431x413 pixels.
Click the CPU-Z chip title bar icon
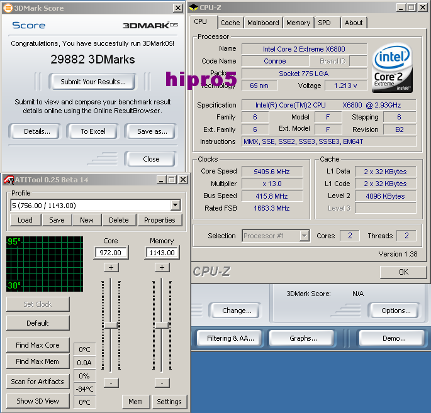tap(194, 8)
